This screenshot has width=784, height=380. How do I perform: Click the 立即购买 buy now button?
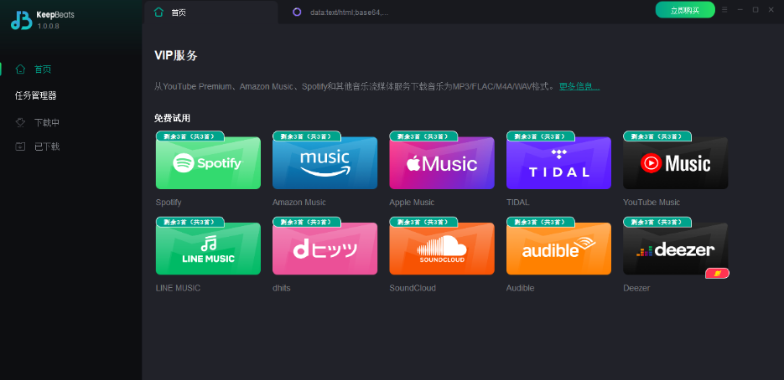point(685,10)
